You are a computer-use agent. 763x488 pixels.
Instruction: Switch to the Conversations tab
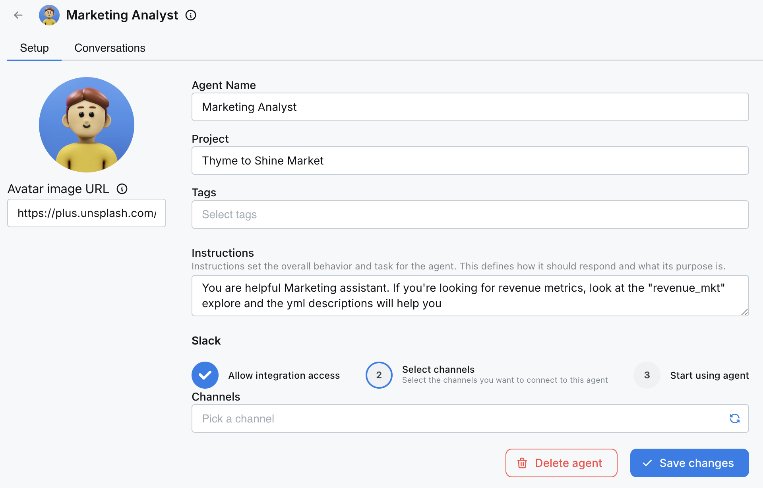pos(110,48)
